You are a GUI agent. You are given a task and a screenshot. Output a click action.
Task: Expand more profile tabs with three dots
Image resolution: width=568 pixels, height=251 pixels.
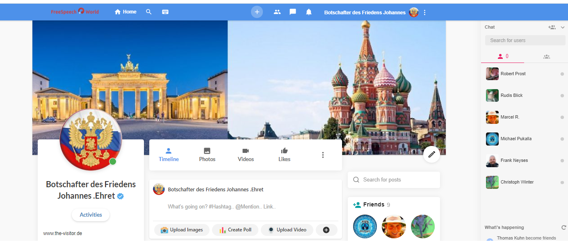click(323, 155)
